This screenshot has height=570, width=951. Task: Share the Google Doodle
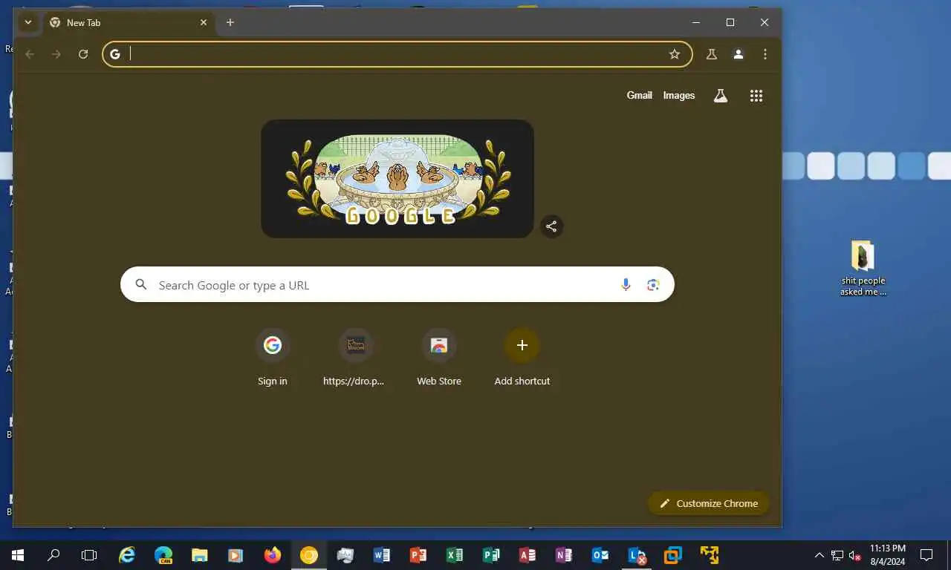(x=551, y=226)
